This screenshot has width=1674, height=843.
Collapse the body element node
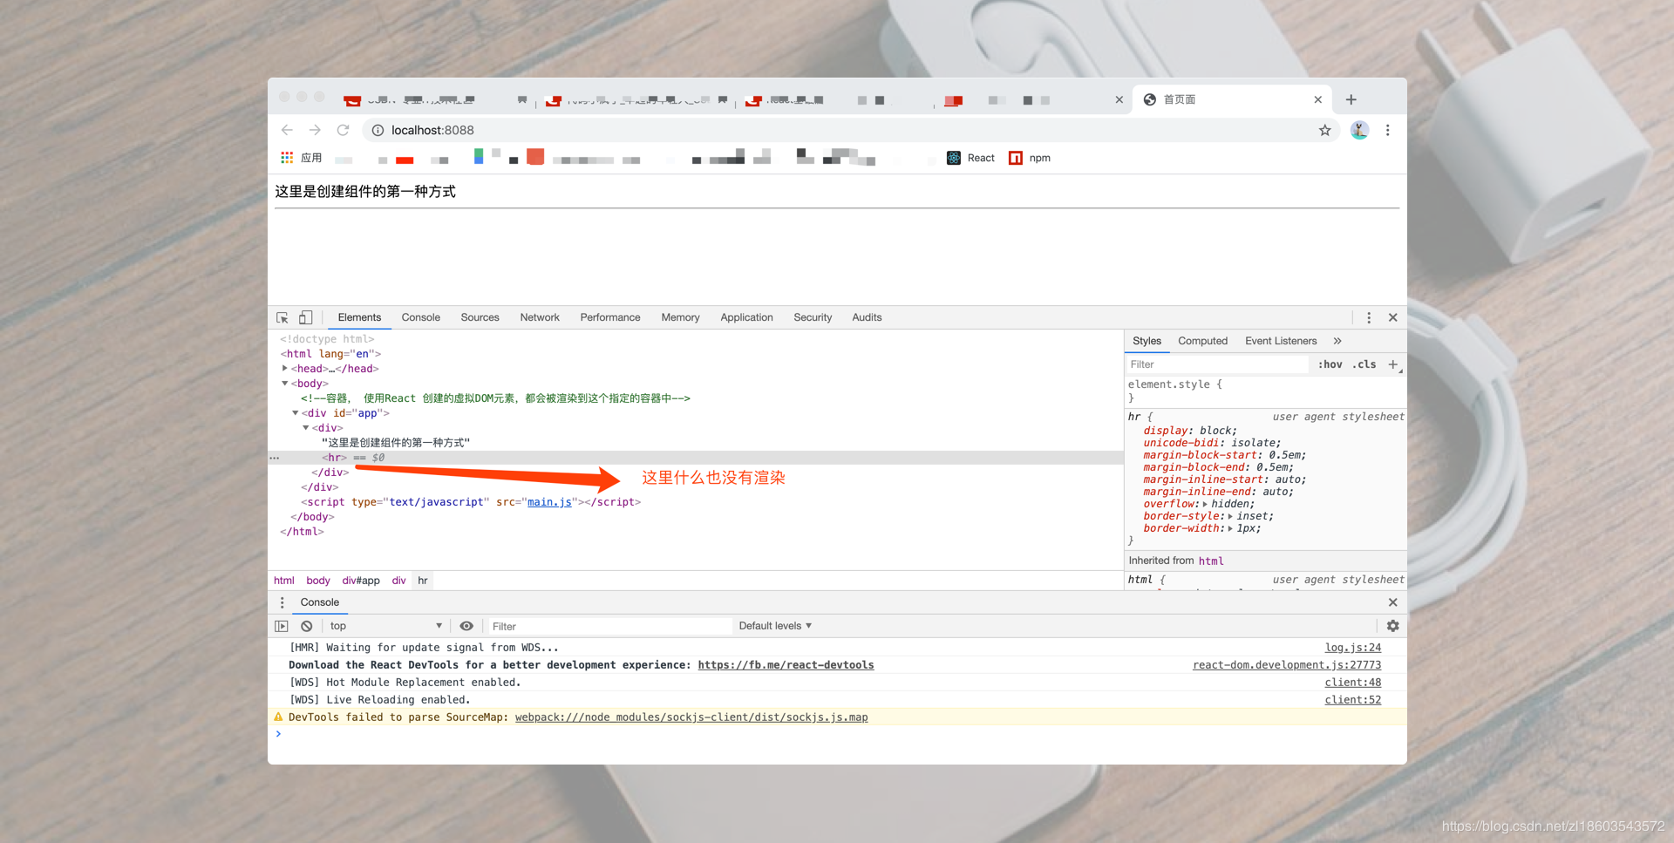coord(285,384)
